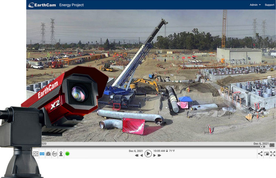
Task: Toggle picture-in-picture mode
Action: click(267, 154)
